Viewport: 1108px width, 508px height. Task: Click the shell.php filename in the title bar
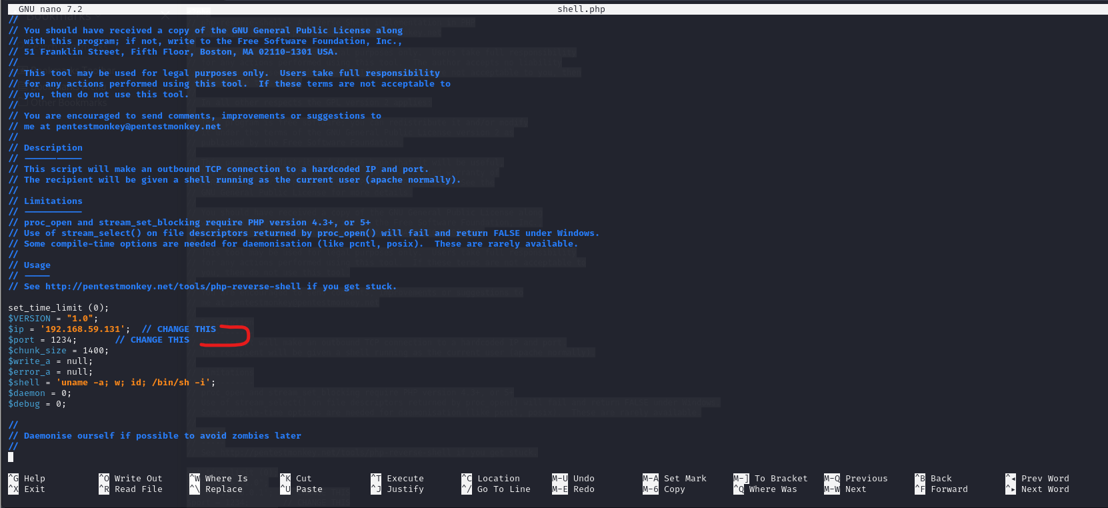(x=581, y=9)
